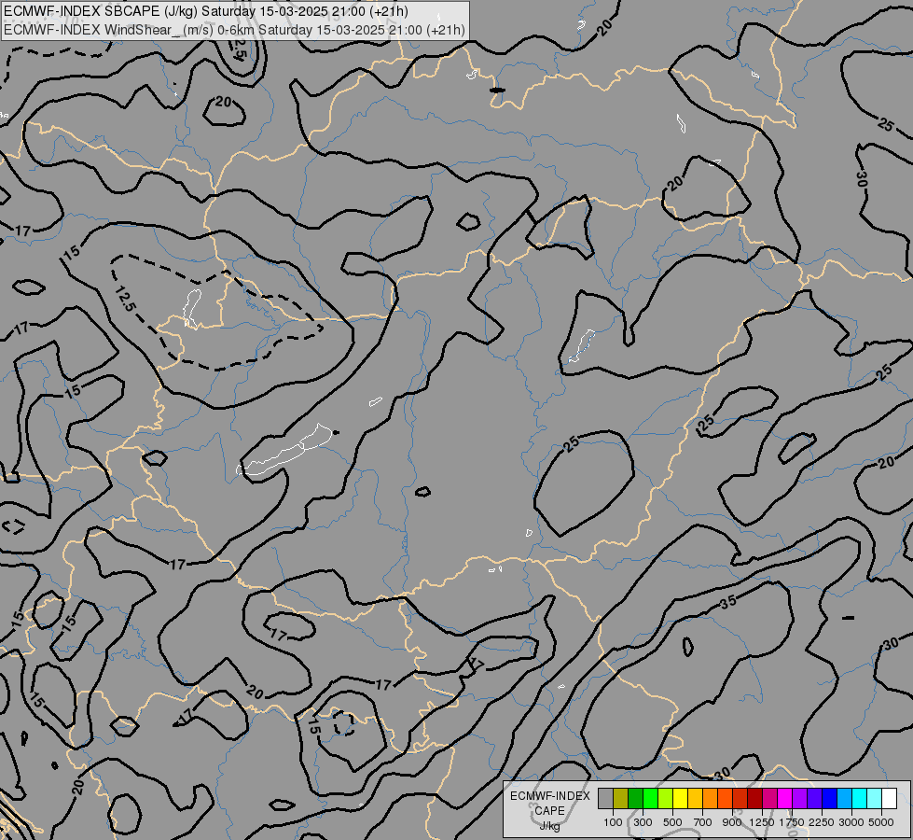913x840 pixels.
Task: Click the indigo swatch left of the 2250 tick
Action: pos(814,798)
